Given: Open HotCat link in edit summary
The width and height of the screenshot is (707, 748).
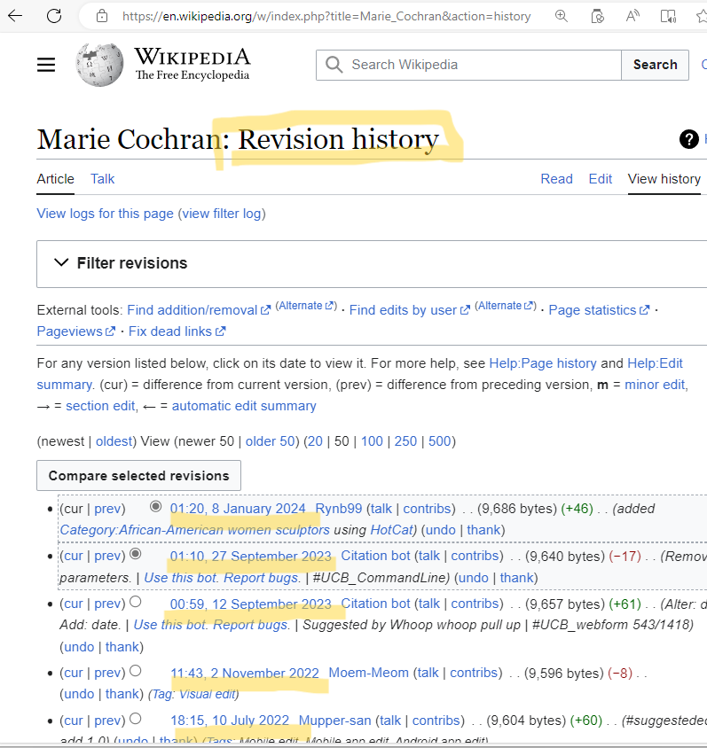Looking at the screenshot, I should pyautogui.click(x=391, y=530).
